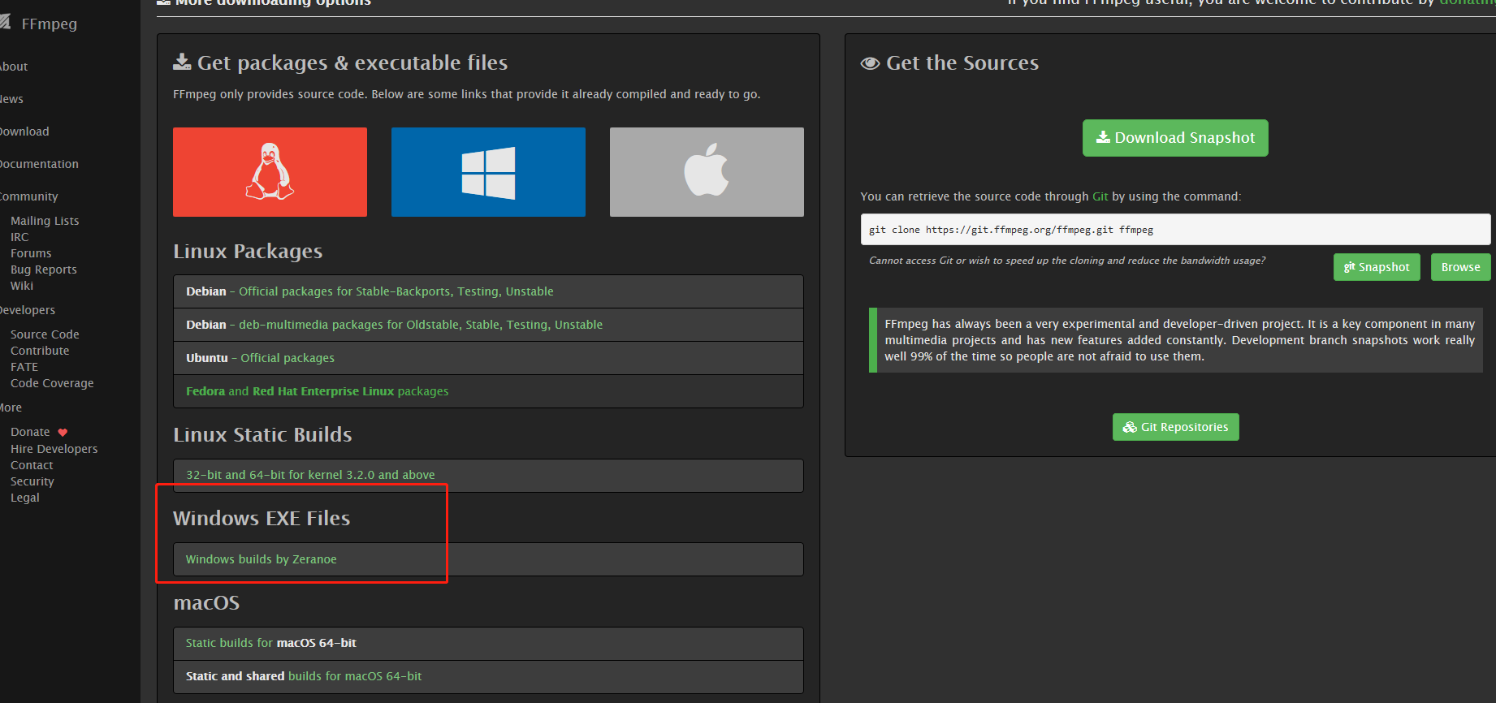Open Static builds for macOS 64-bit
Viewport: 1496px width, 703px height.
pos(270,643)
